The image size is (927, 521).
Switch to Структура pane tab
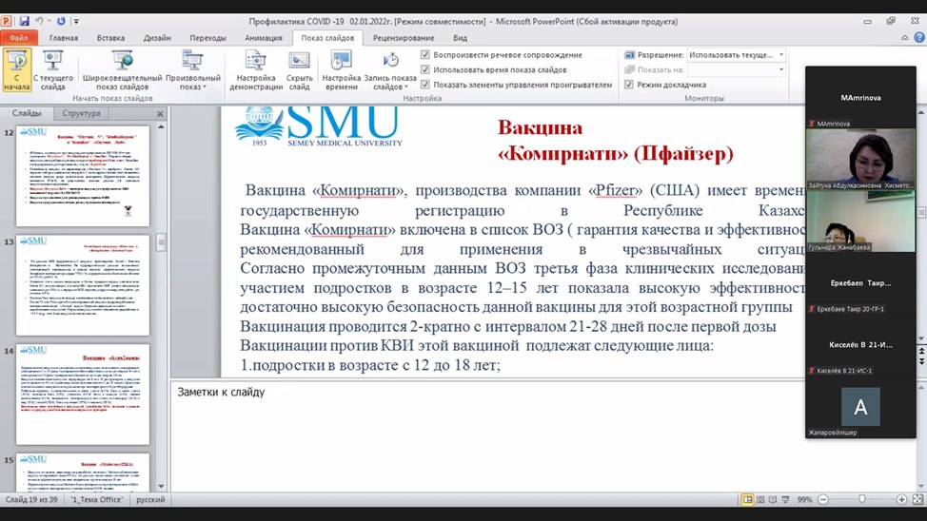point(81,113)
